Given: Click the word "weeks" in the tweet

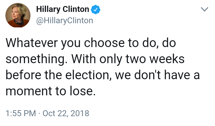Looking at the screenshot, I should [x=167, y=59].
